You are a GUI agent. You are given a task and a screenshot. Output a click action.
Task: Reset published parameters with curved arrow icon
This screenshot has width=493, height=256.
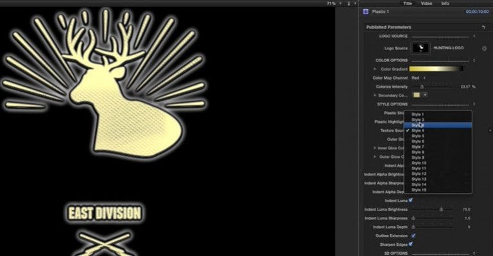click(x=483, y=28)
